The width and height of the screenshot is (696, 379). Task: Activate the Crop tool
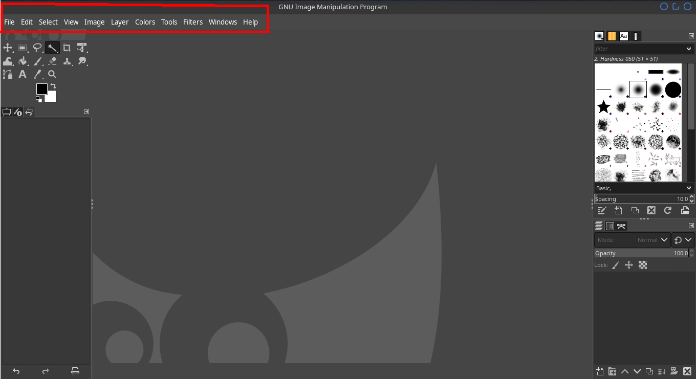[x=67, y=48]
